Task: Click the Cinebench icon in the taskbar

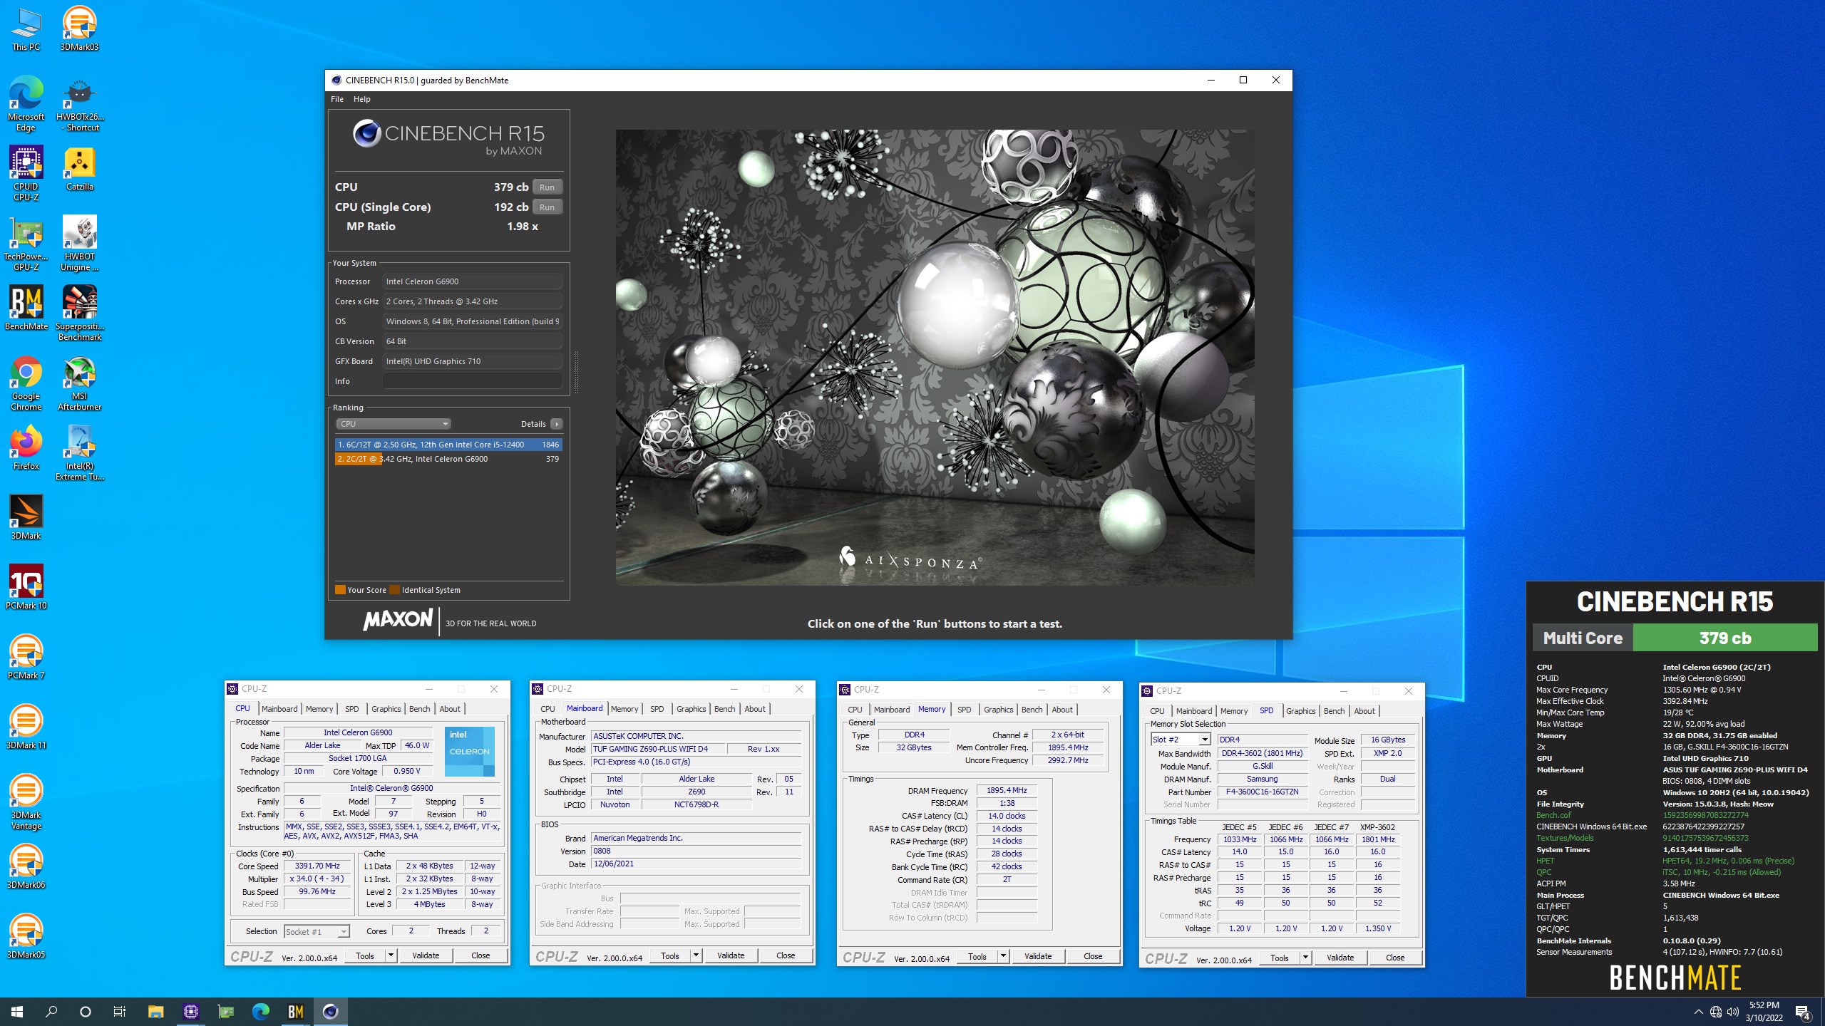Action: [330, 1011]
